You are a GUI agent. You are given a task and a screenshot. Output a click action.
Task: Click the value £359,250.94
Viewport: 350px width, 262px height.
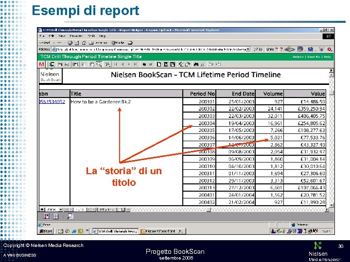coord(311,109)
